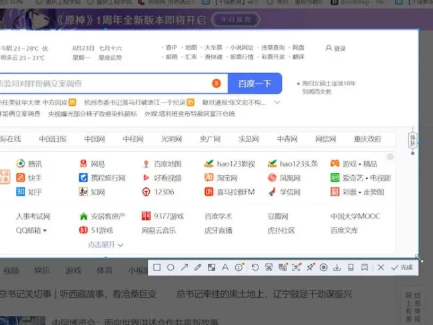Screen dimensions: 433x325
Task: Select the numbered marker tool
Action: (x=239, y=267)
